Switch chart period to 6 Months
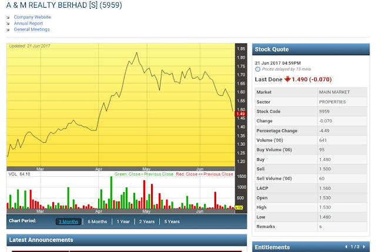Viewport: 376px width, 252px height. click(97, 221)
